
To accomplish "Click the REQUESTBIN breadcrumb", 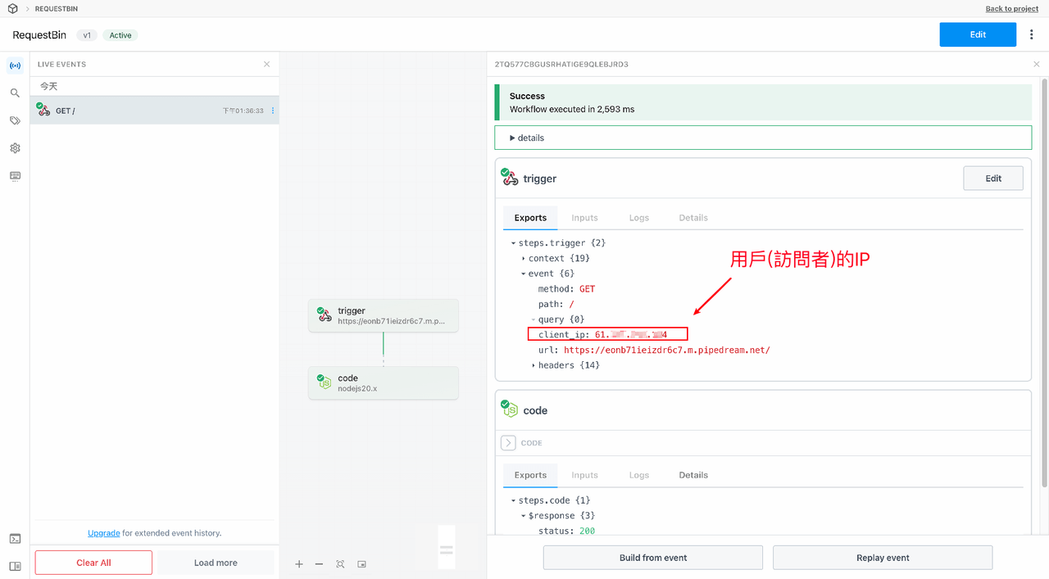I will (x=57, y=9).
